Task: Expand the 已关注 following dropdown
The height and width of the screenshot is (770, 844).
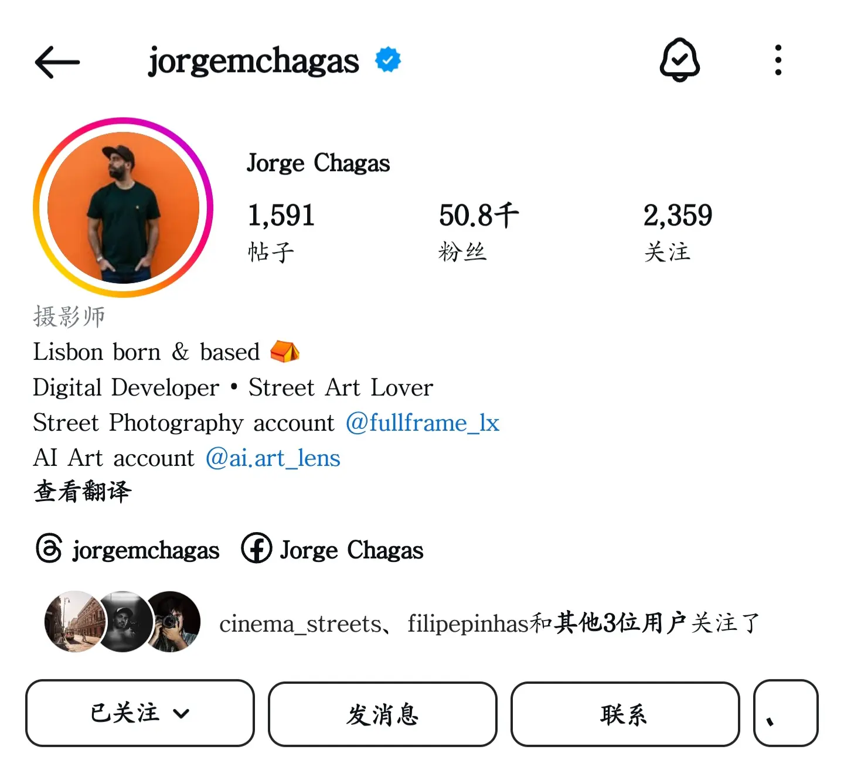Action: (140, 713)
